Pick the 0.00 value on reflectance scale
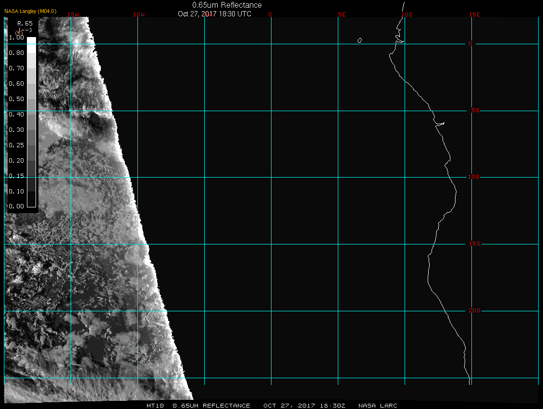Viewport: 543px width, 409px height. point(16,206)
